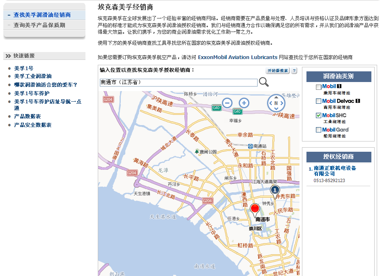The image size is (380, 276).
Task: Click the G40 highway shield near 幸福乡
Action: [237, 112]
